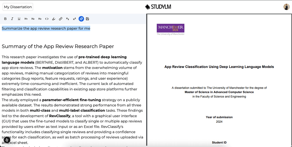
Task: Apply subscript formatting
Action: 67,19
